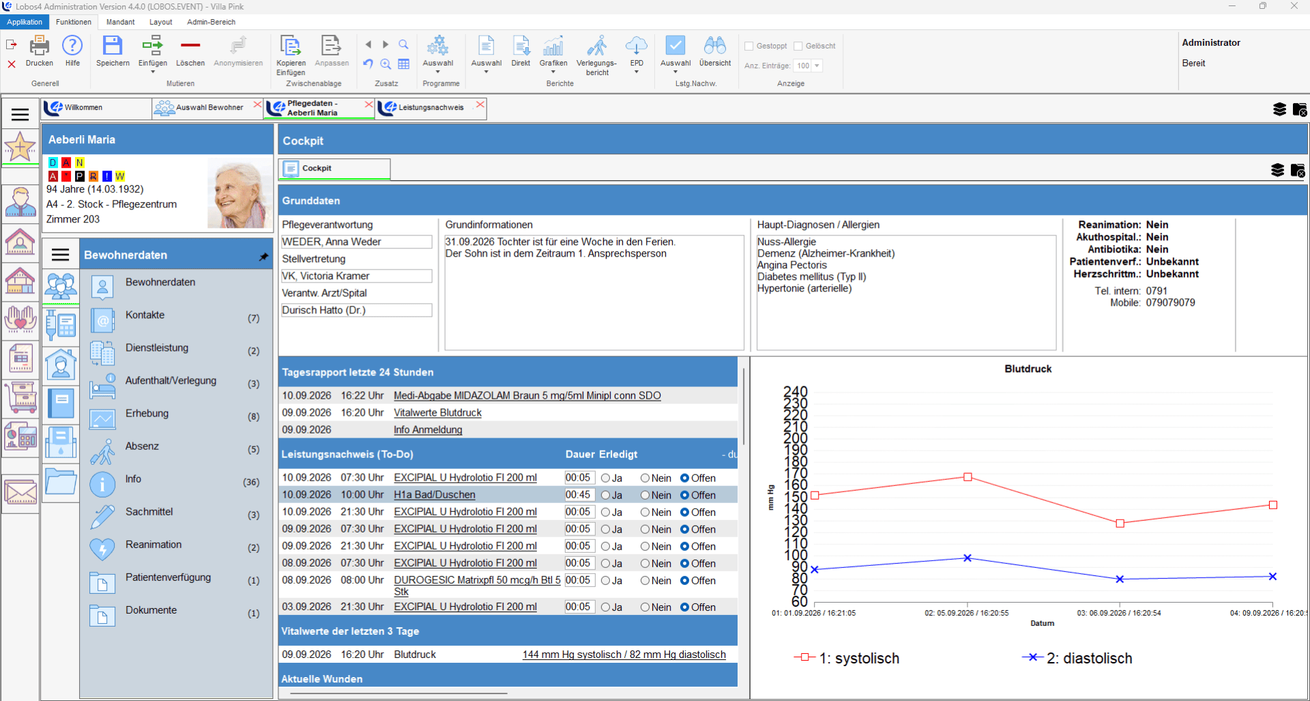The image size is (1310, 701).
Task: Select Ja for H1a Bad/Duschen
Action: click(x=605, y=495)
